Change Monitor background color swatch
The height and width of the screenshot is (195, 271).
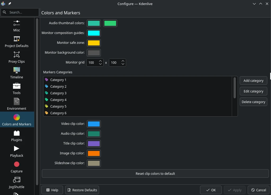[x=94, y=53]
